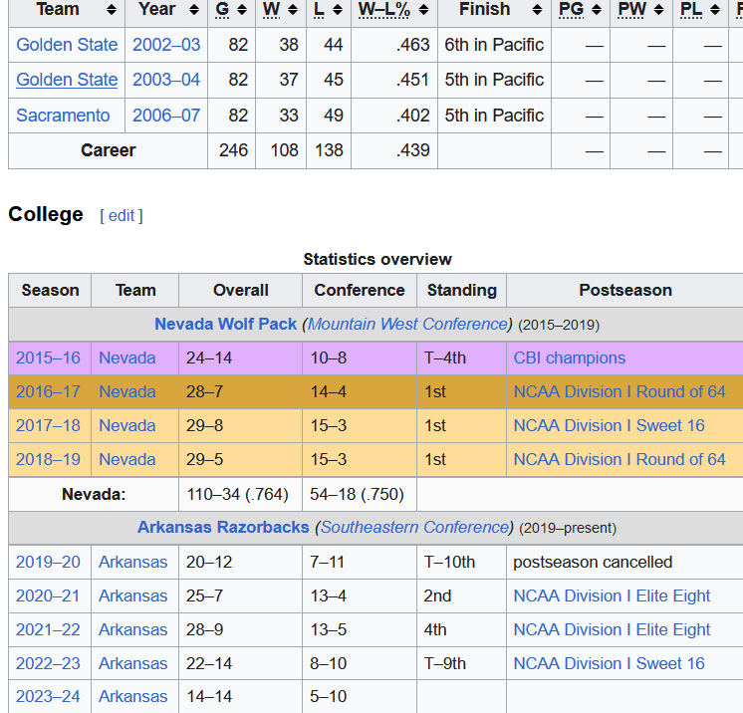
Task: Open Golden State link in 2003–04 row
Action: coord(67,80)
